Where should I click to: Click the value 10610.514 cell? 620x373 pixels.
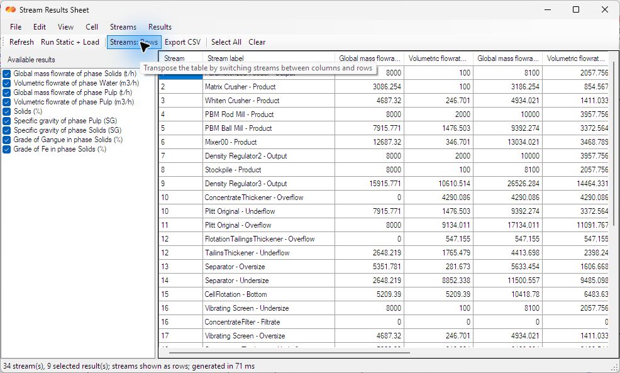pos(438,184)
